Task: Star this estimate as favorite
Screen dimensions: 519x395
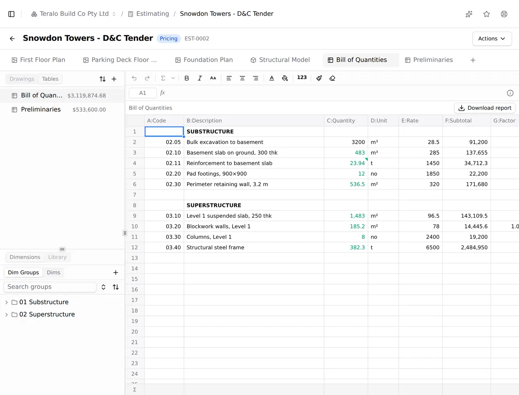Action: tap(487, 14)
